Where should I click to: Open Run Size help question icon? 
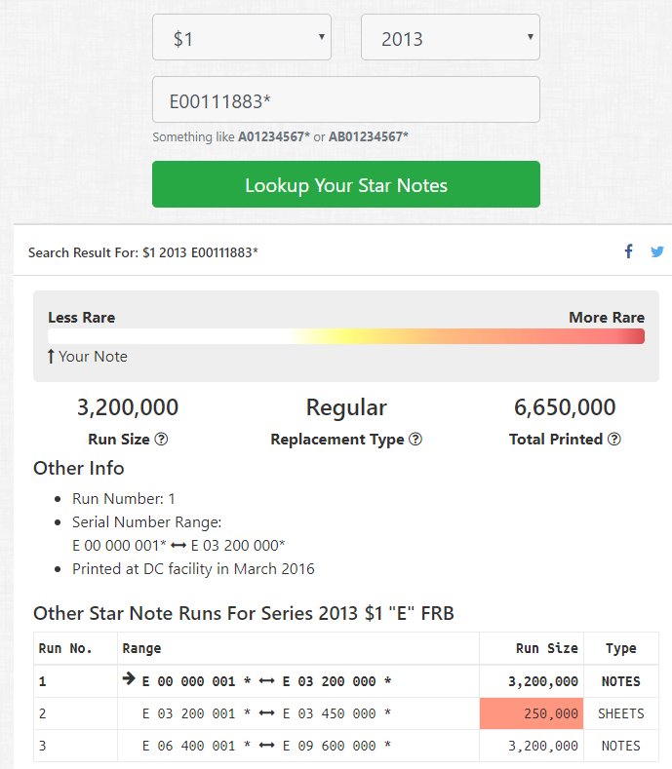(161, 439)
